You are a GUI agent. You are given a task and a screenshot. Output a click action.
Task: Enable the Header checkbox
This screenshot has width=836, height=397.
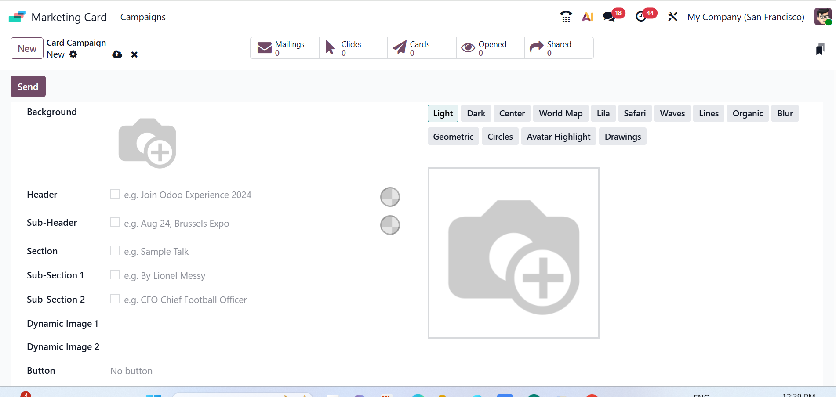[115, 194]
